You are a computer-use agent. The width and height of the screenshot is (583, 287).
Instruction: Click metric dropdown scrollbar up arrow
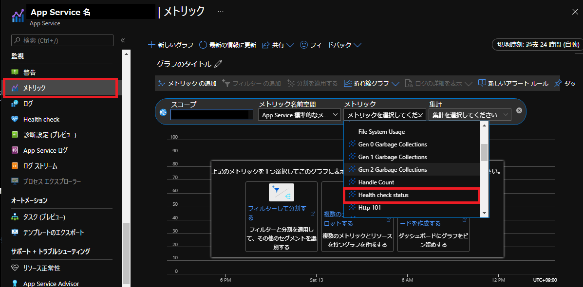(484, 125)
